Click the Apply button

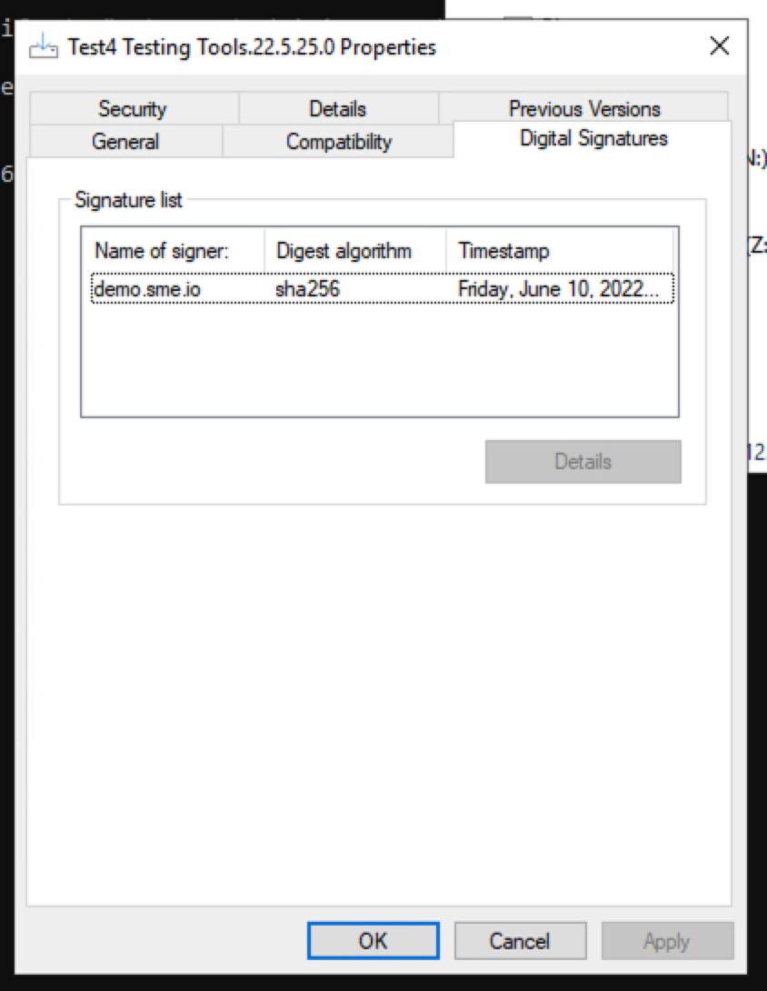click(667, 941)
